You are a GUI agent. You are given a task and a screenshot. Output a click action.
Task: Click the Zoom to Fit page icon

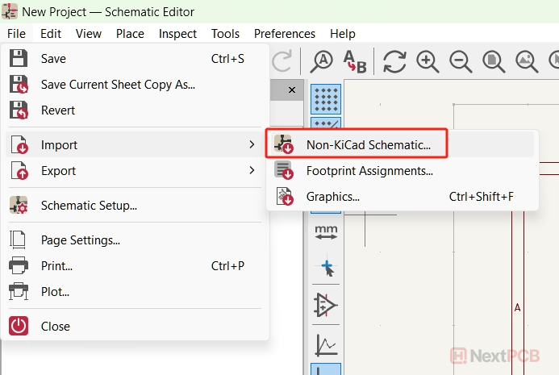point(493,61)
